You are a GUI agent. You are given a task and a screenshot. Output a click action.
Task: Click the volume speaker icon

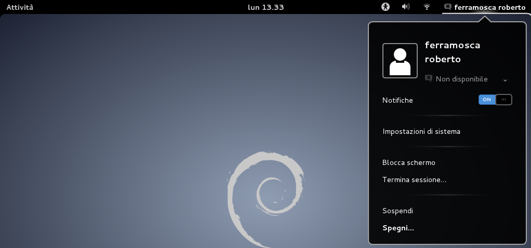point(406,7)
